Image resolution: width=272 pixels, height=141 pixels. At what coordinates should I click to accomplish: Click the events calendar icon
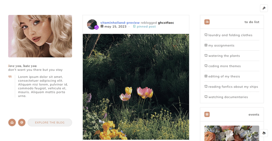[x=207, y=114]
